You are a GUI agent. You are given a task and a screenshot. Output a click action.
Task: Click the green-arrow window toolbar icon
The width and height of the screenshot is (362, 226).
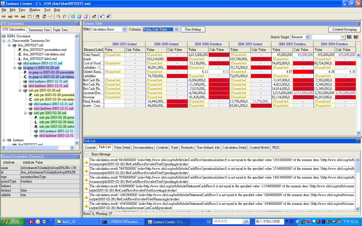pos(109,16)
